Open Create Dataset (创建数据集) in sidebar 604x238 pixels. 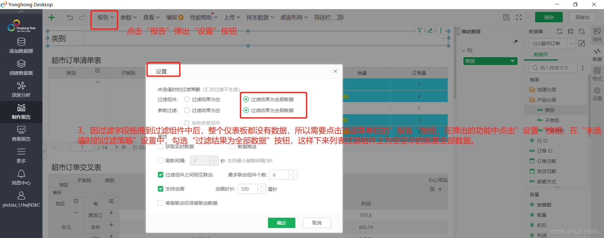click(21, 68)
